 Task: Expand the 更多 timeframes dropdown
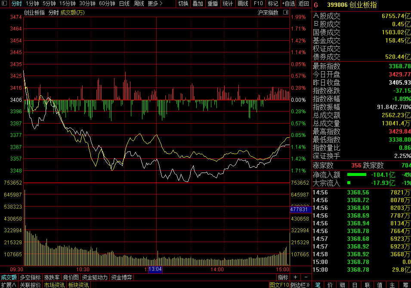[x=155, y=4]
